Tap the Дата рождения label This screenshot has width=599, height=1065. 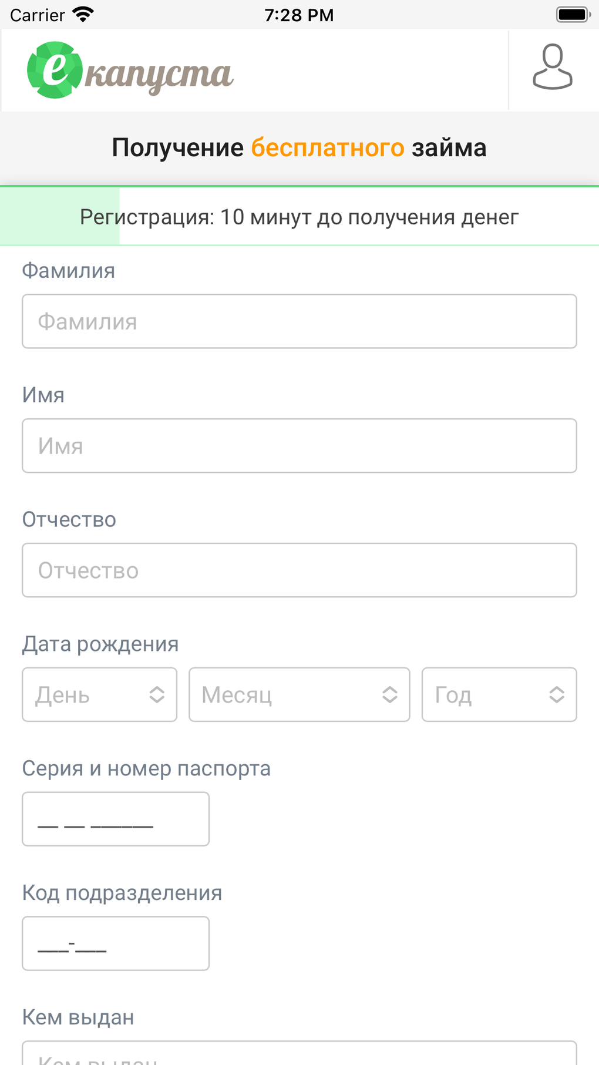pos(100,644)
